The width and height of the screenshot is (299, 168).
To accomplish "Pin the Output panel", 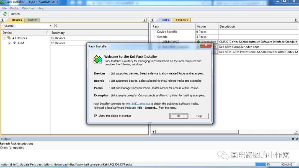I will 293,139.
